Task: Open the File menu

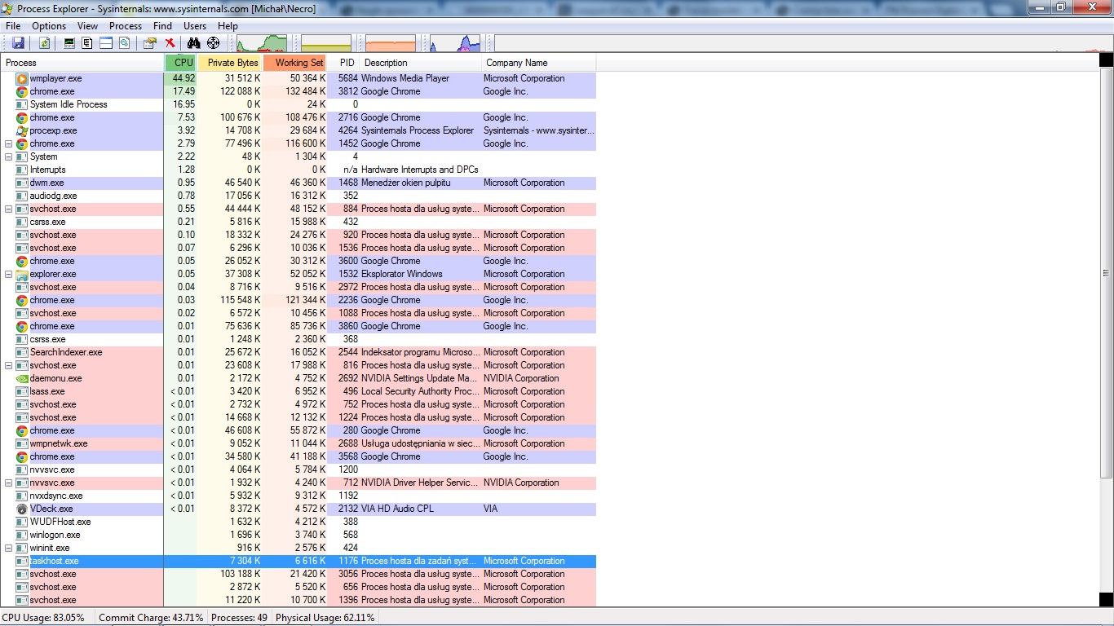Action: pos(13,26)
